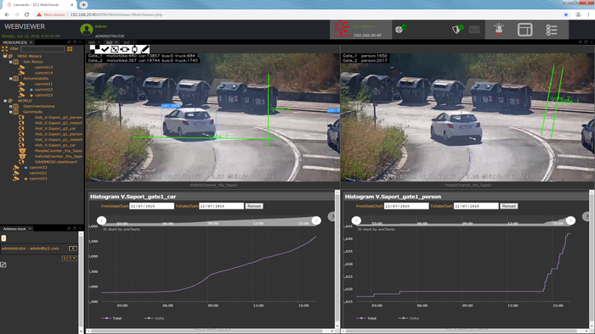This screenshot has height=334, width=595.
Task: Click Reload in the car histogram
Action: click(x=254, y=206)
